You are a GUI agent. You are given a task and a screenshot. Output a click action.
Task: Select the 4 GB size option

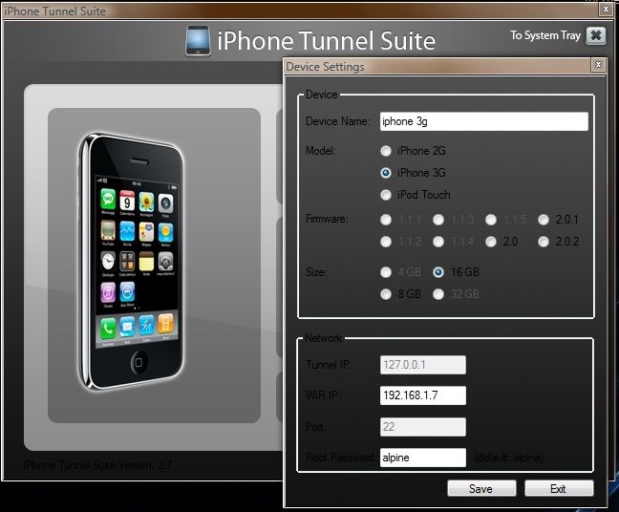point(386,272)
